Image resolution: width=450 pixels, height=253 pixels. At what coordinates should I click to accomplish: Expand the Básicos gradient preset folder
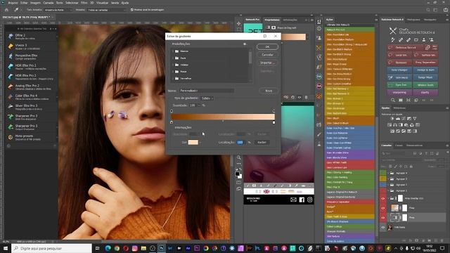pos(173,51)
